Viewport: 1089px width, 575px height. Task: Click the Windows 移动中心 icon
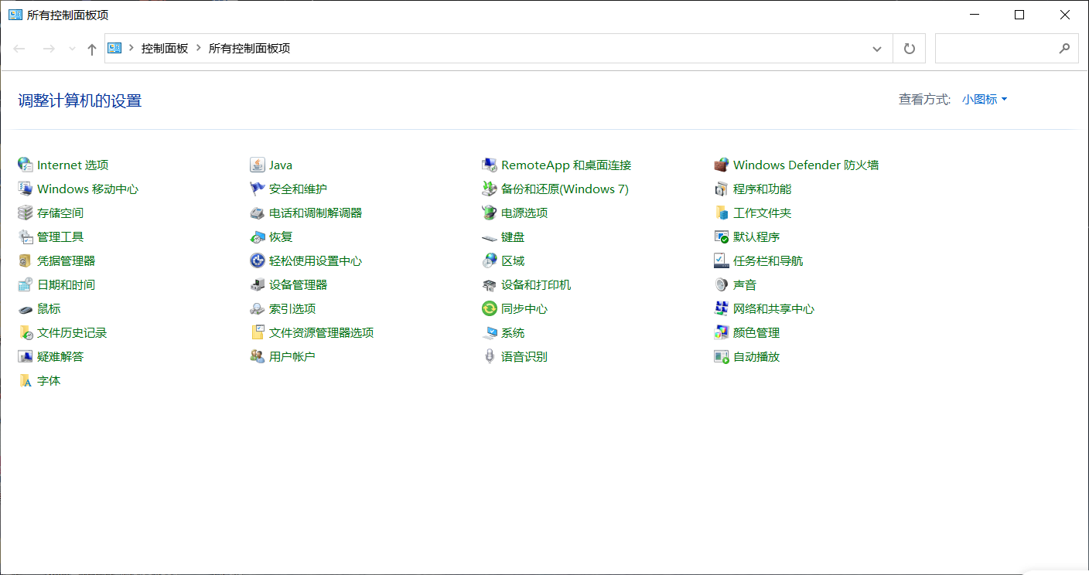pyautogui.click(x=25, y=189)
